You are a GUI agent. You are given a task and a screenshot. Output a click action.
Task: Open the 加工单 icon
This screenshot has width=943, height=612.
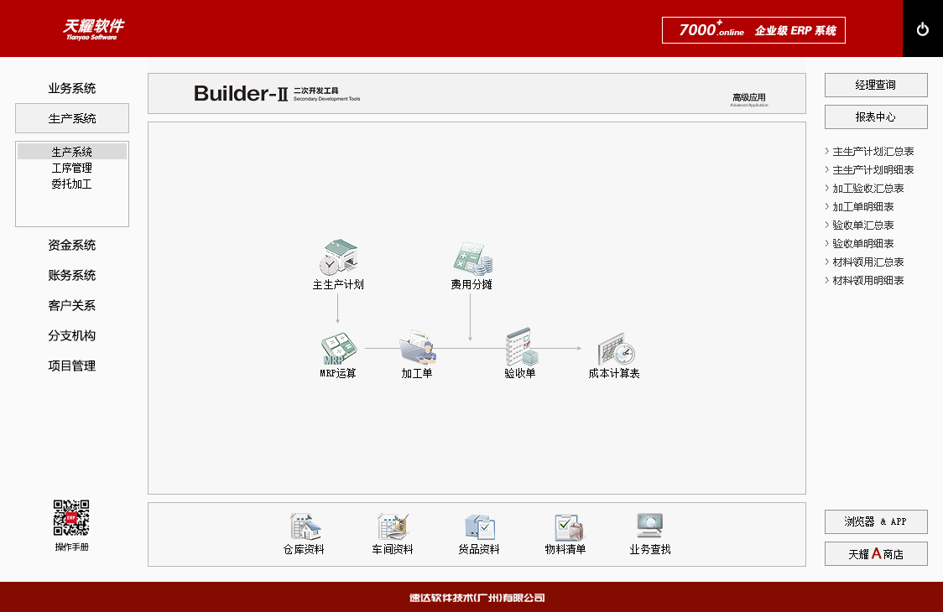(417, 348)
